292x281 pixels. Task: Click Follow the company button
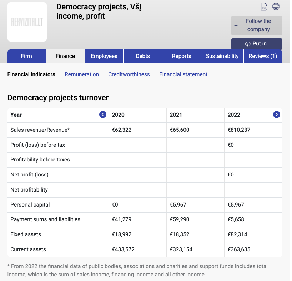(x=257, y=25)
